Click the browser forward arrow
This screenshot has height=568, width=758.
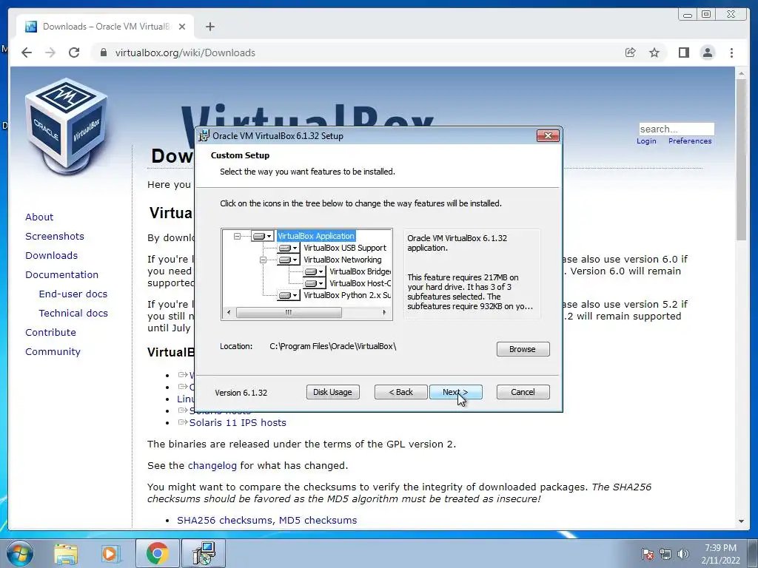point(50,53)
